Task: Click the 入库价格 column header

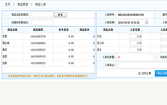Action: coord(135,30)
